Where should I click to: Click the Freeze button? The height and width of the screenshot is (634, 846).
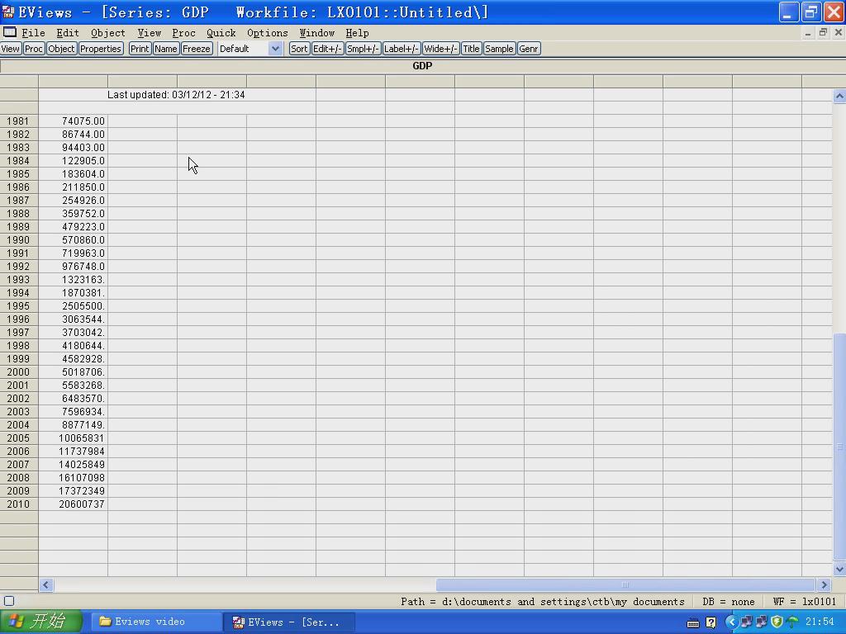197,49
